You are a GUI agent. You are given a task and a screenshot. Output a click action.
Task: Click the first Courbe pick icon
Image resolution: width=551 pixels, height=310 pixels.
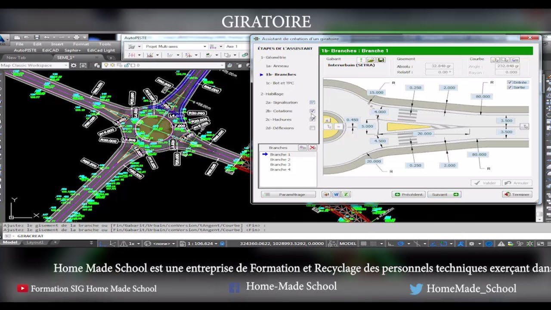coord(495,60)
